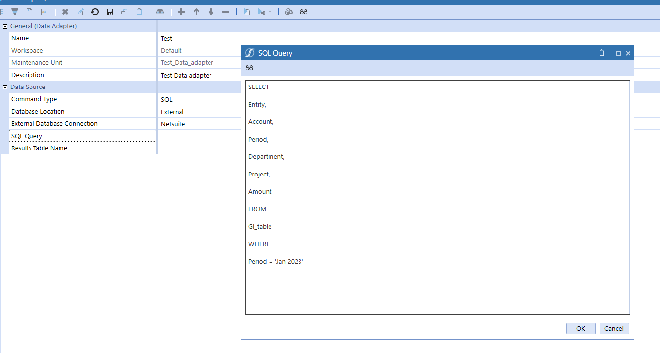Click the 'Period,' line in the query
The image size is (660, 353).
[x=258, y=140]
